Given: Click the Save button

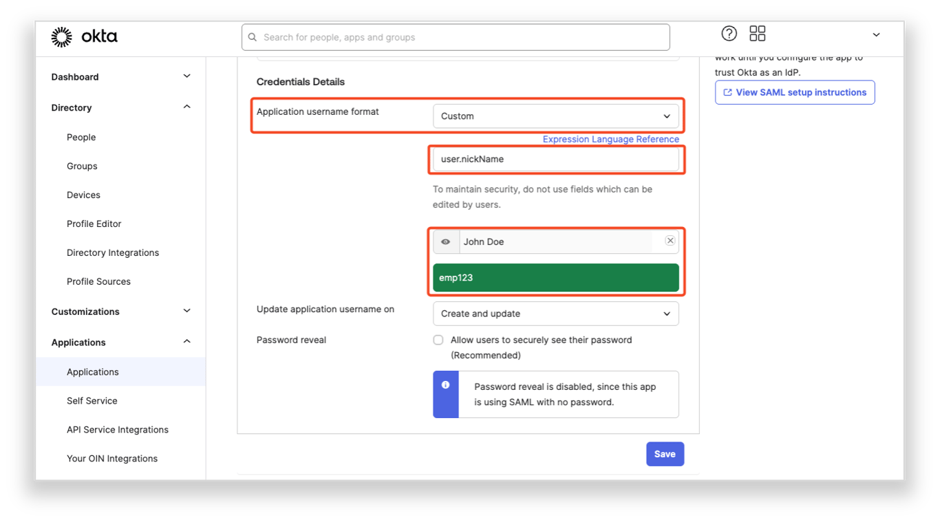Looking at the screenshot, I should coord(665,454).
